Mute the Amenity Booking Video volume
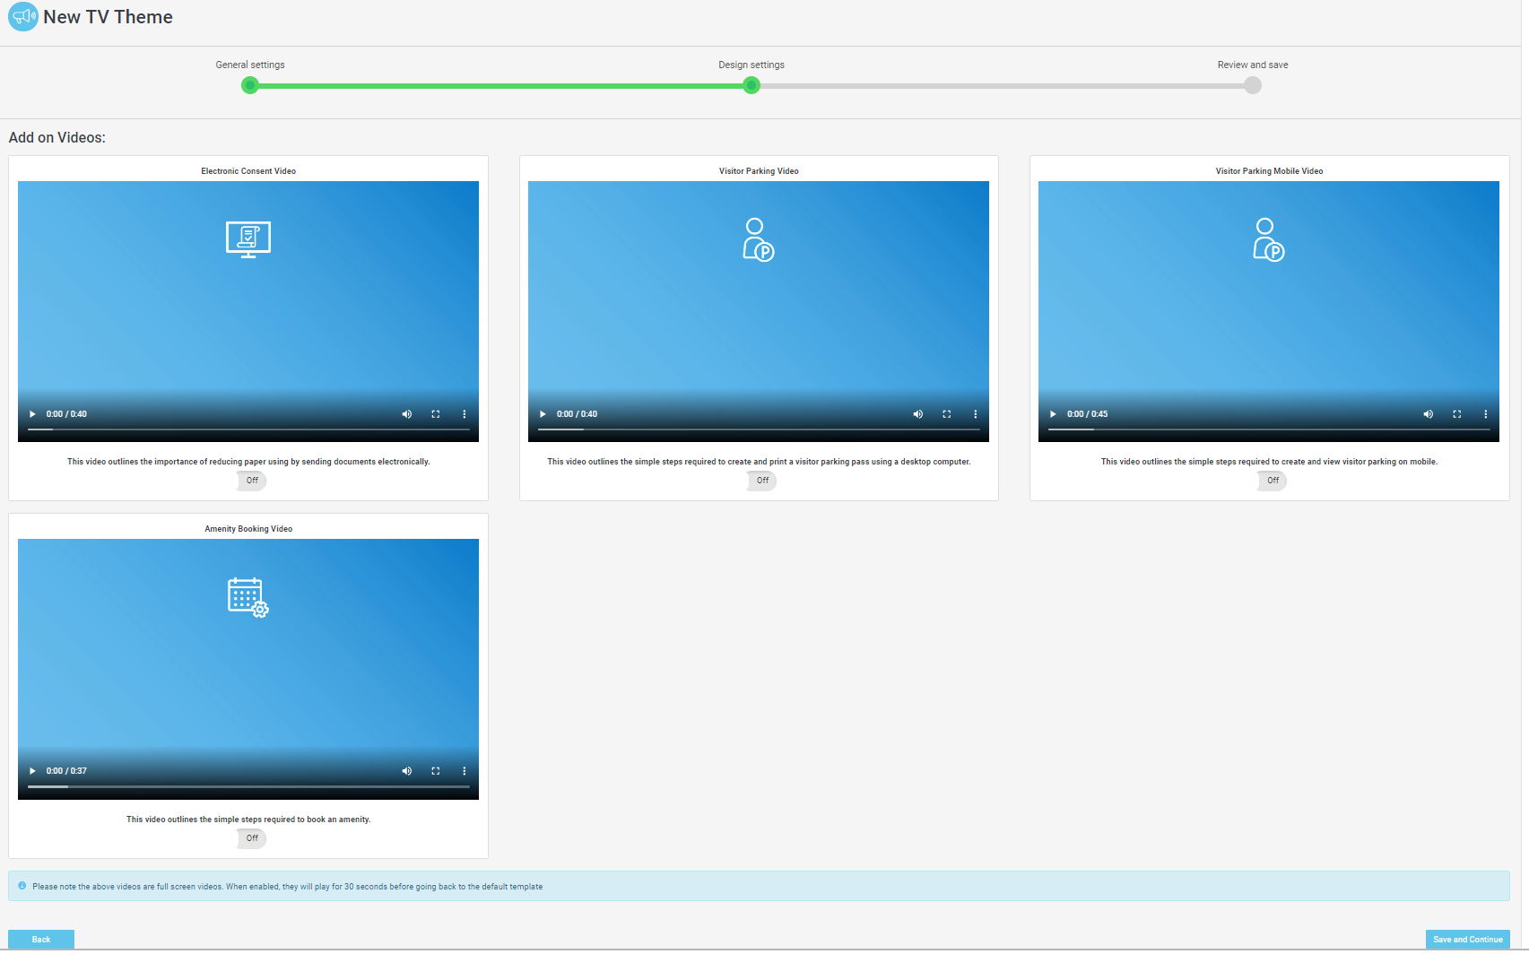 tap(406, 771)
